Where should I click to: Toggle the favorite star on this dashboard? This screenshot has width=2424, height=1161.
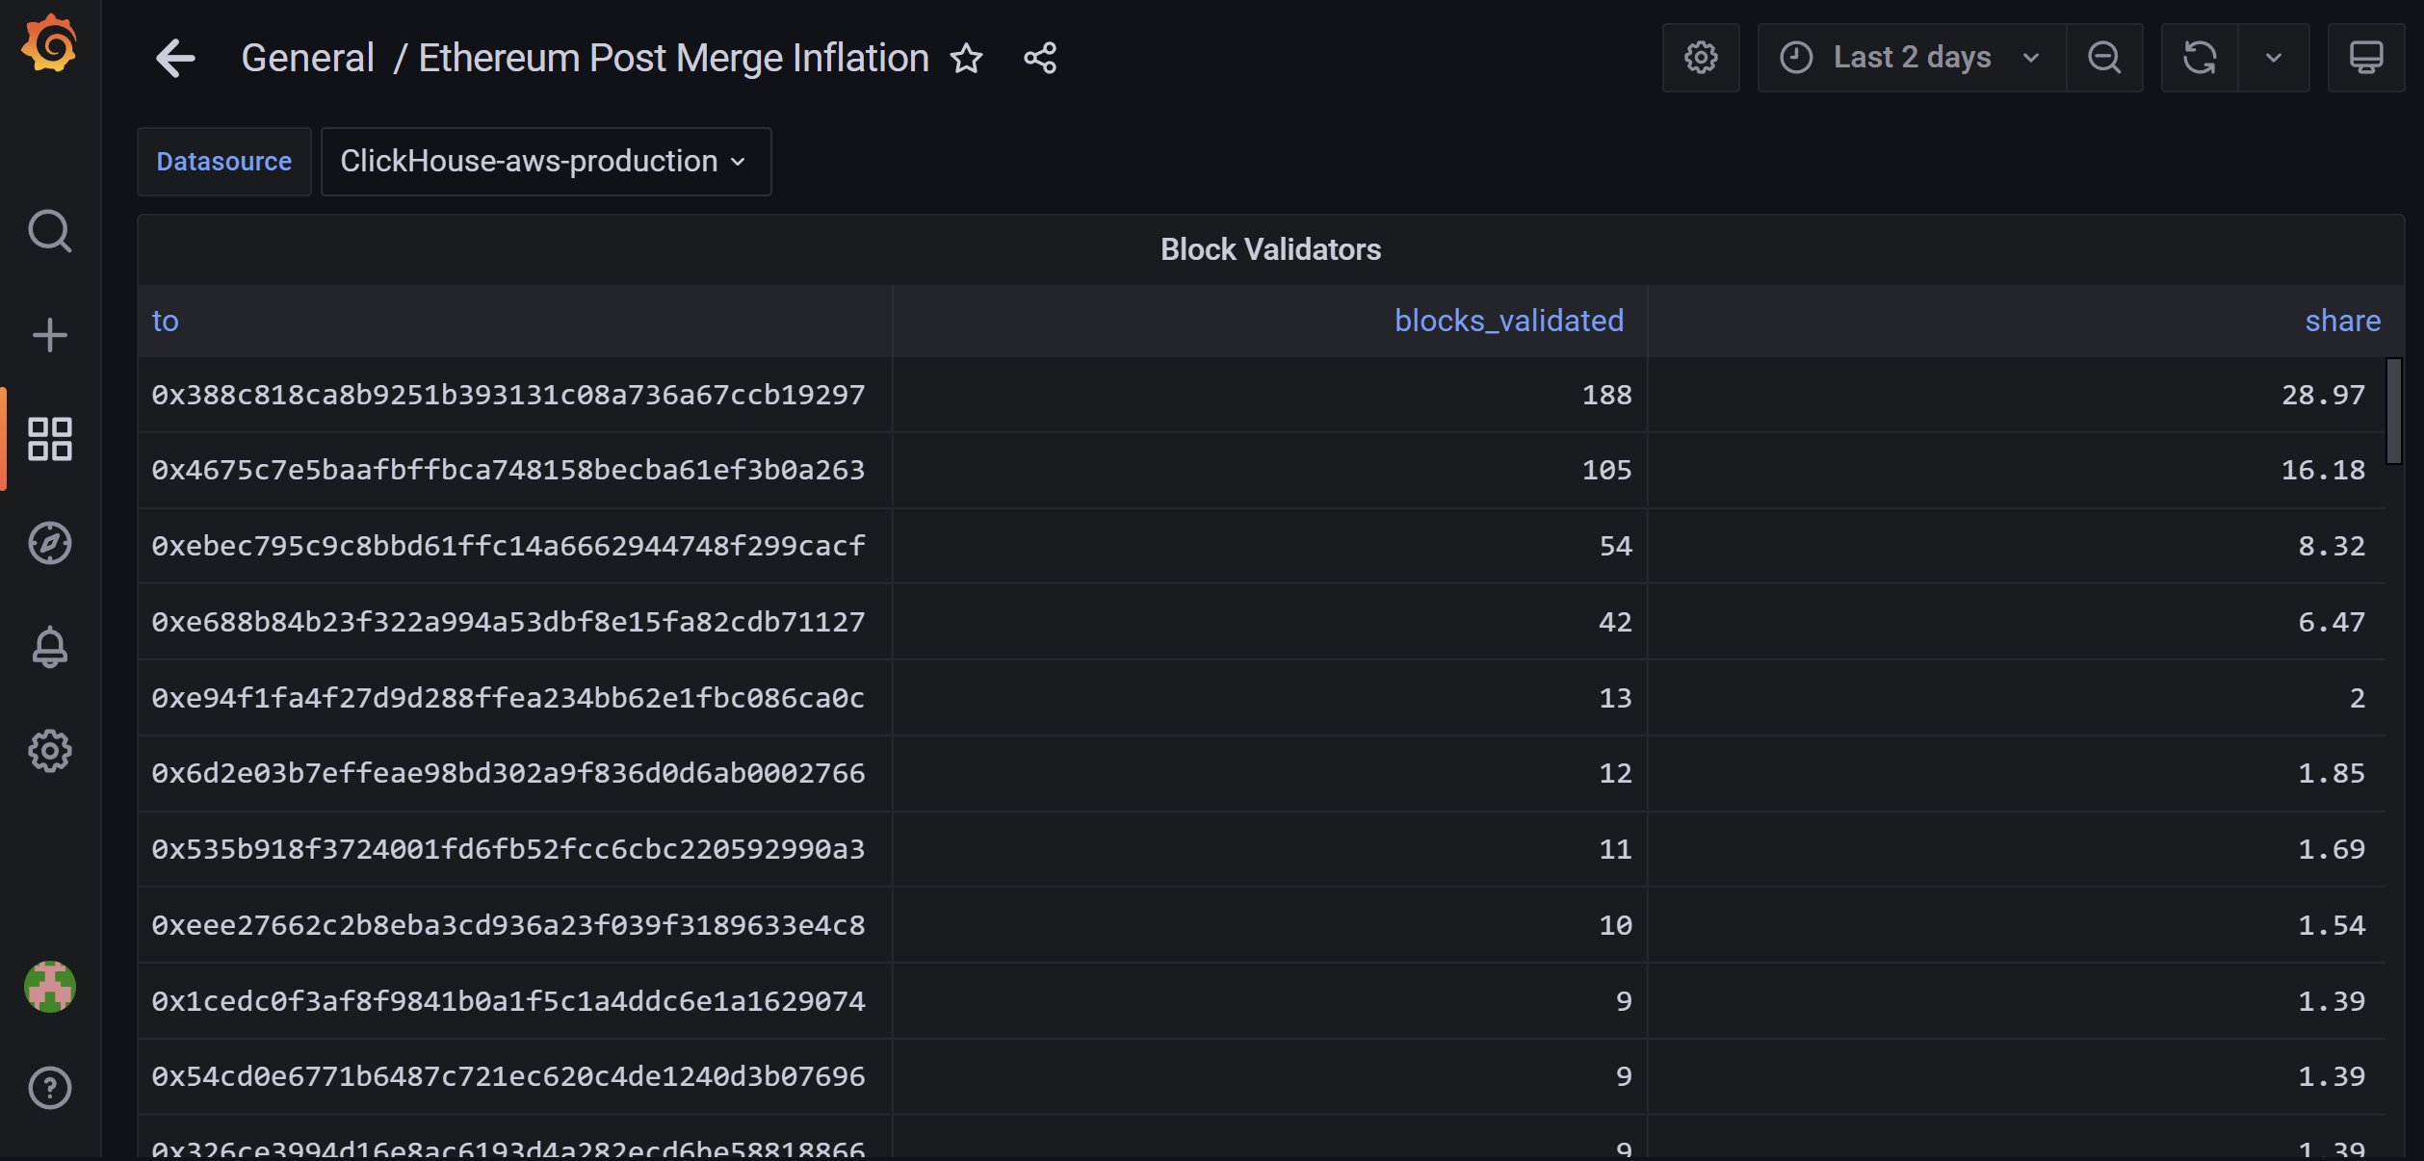tap(966, 59)
